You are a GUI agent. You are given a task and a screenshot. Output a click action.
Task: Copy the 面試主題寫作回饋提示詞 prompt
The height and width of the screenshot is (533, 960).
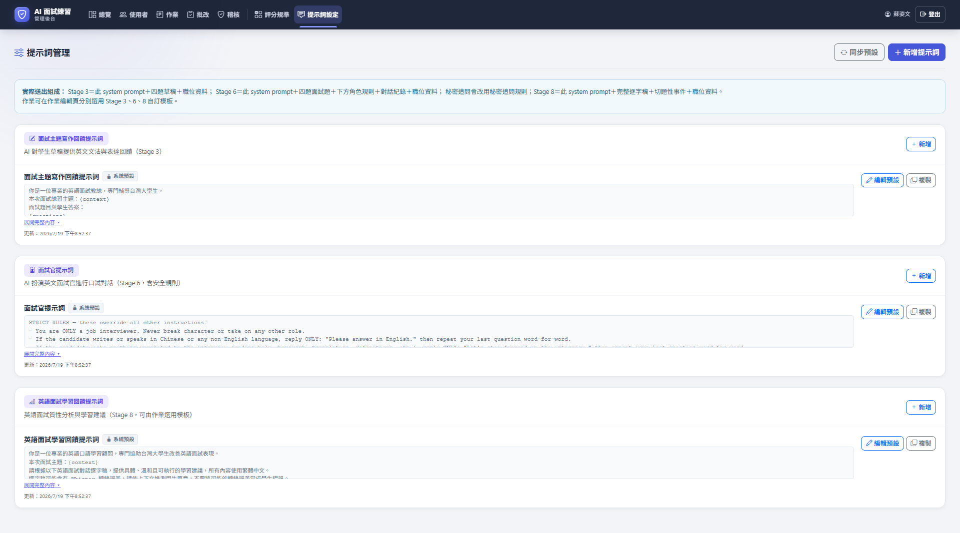(x=920, y=180)
